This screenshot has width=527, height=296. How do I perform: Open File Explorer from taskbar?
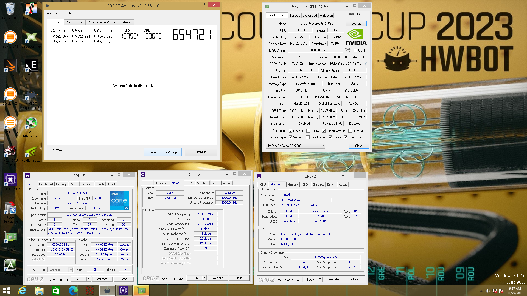tap(39, 291)
